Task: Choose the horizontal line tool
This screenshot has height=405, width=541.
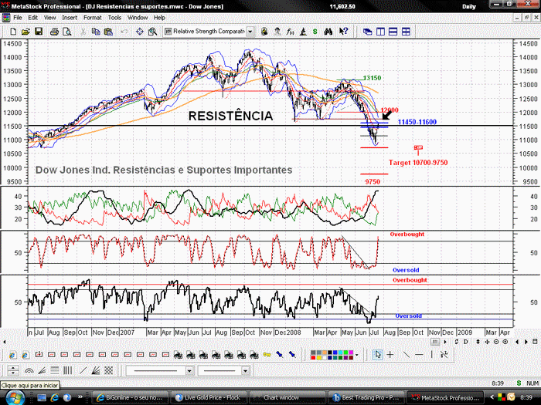Action: (419, 354)
